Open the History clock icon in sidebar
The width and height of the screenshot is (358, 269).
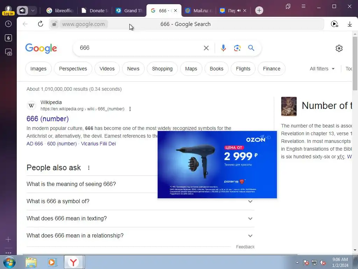8,24
